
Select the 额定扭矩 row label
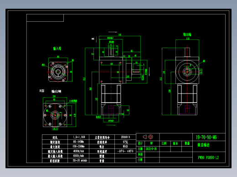[x=55, y=142]
